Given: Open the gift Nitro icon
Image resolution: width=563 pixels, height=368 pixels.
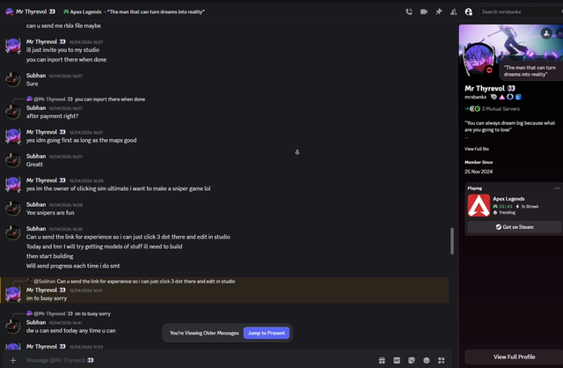Looking at the screenshot, I should tap(382, 360).
